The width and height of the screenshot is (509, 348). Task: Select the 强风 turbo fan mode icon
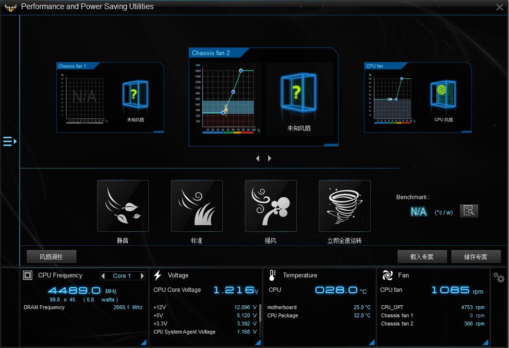271,206
